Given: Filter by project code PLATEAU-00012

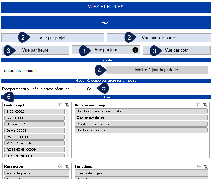Looking at the screenshot, I should 35,143.
